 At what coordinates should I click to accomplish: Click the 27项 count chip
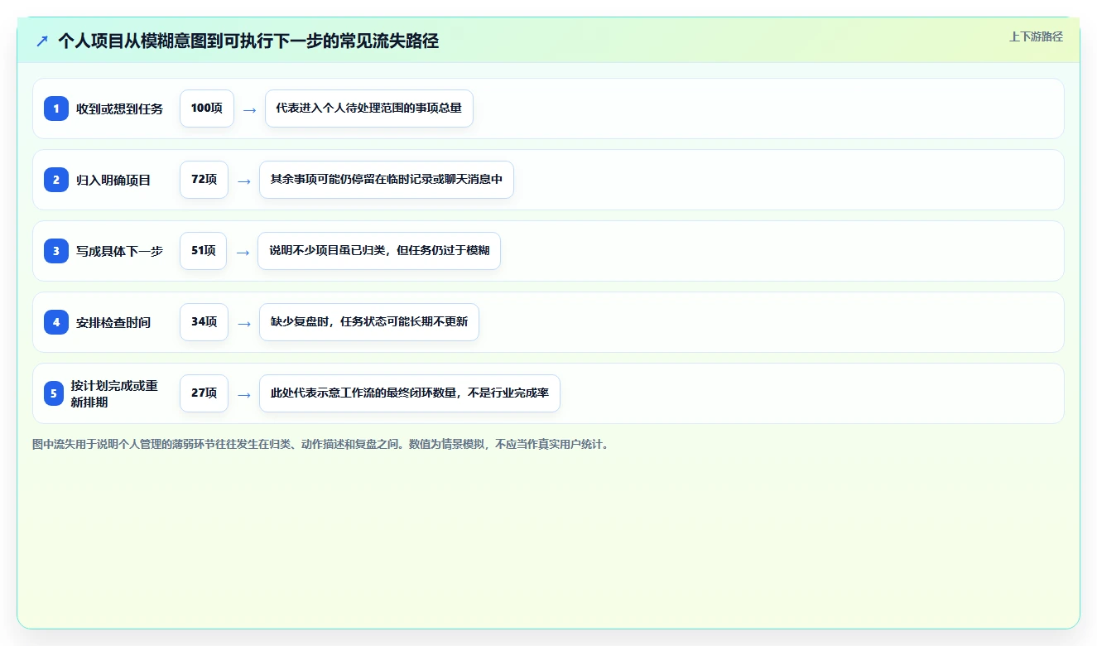click(204, 393)
